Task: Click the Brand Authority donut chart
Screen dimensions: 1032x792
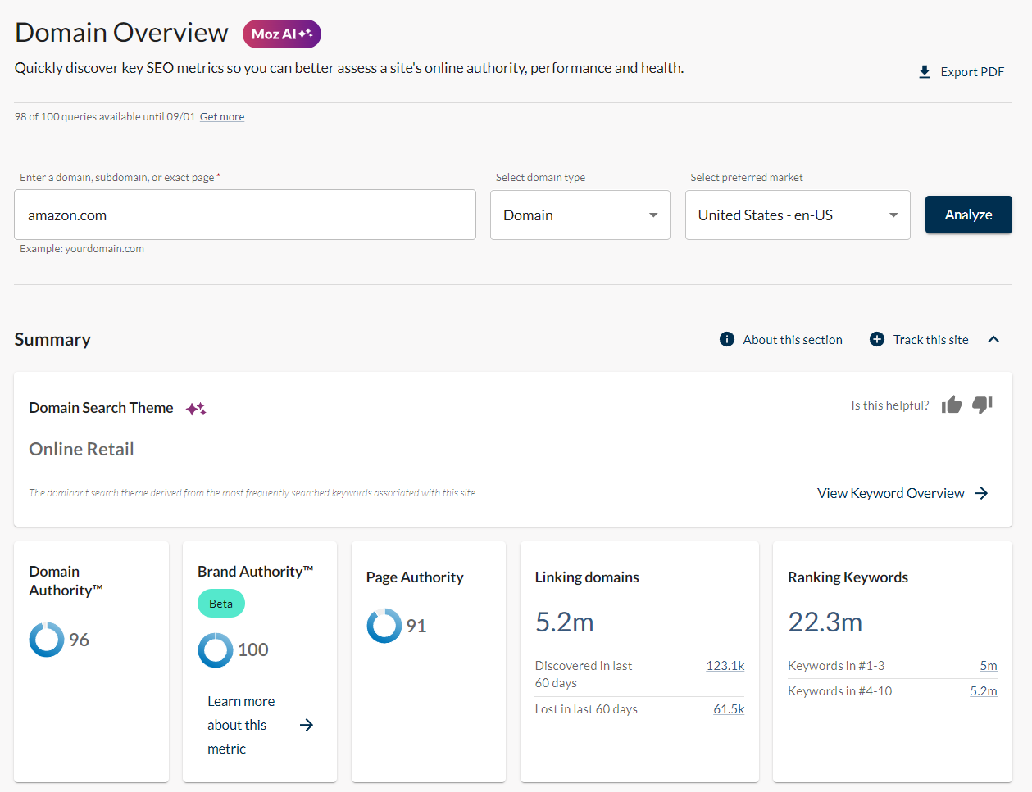Action: (216, 650)
